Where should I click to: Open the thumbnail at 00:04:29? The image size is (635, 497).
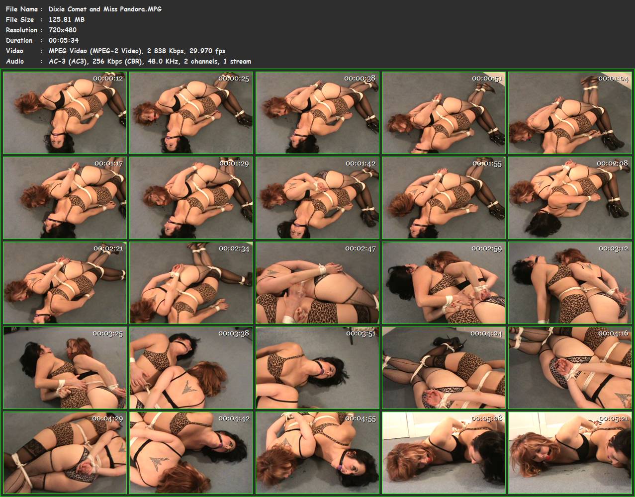tap(65, 453)
